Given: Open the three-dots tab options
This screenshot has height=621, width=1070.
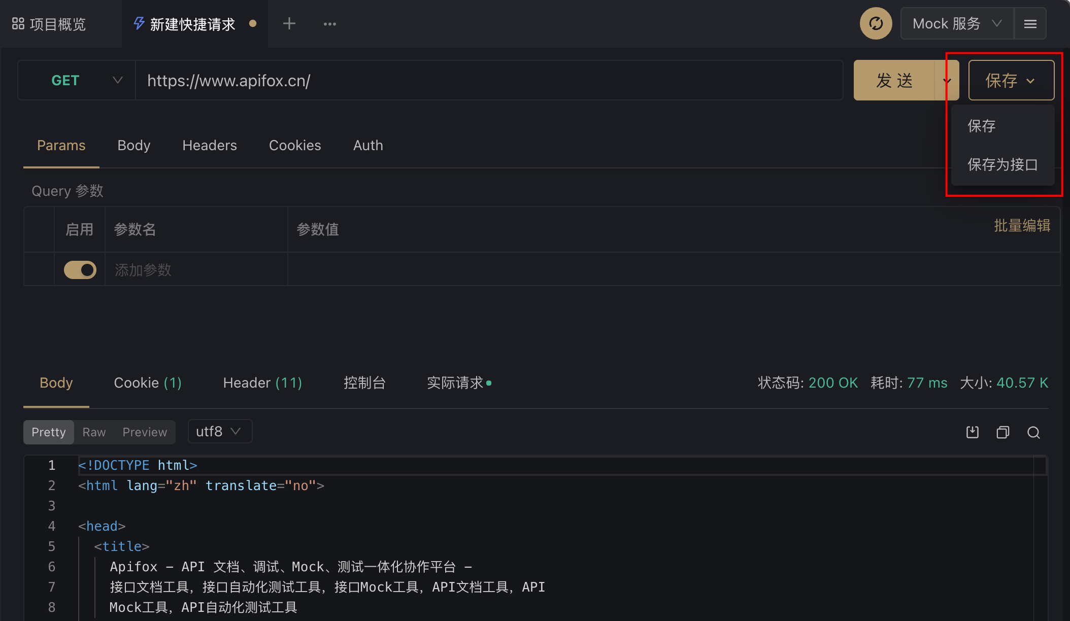Looking at the screenshot, I should 330,24.
